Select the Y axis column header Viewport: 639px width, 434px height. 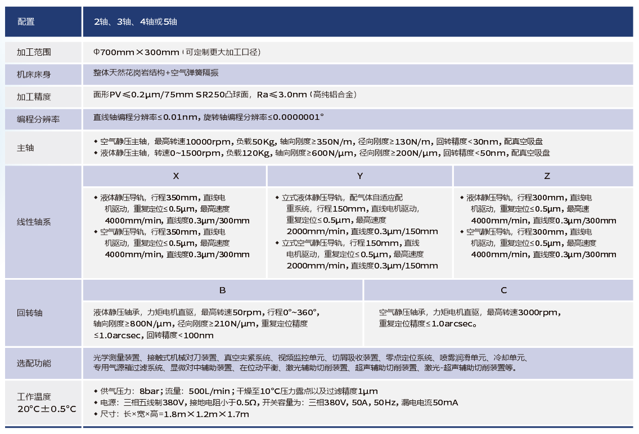359,176
